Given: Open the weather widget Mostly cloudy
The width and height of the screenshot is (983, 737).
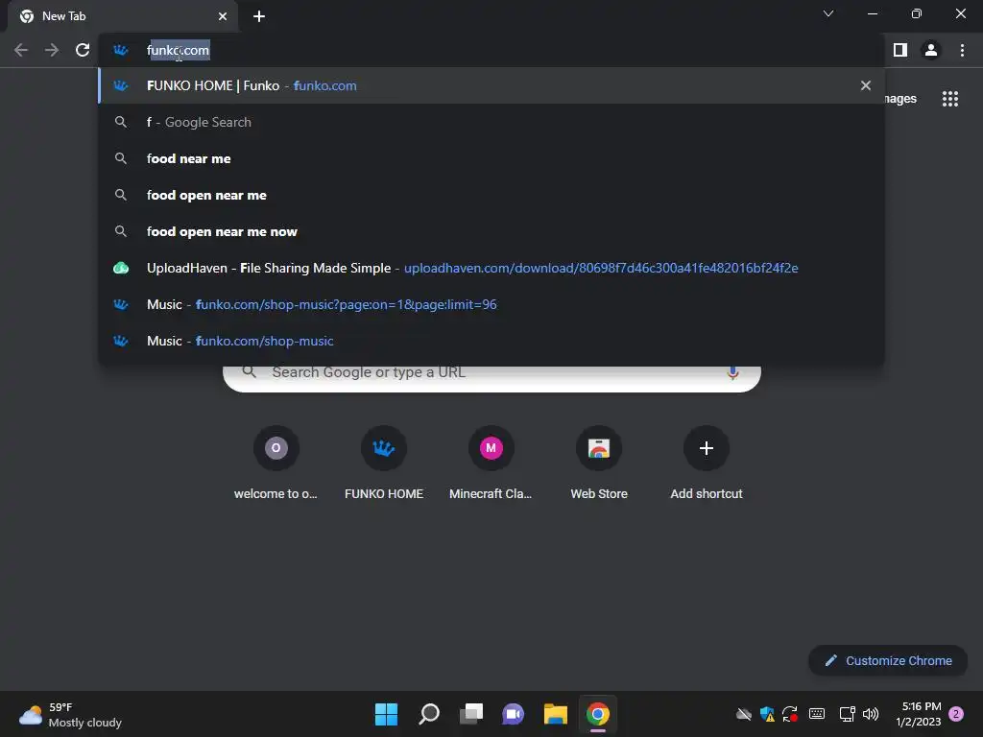Looking at the screenshot, I should [x=70, y=714].
